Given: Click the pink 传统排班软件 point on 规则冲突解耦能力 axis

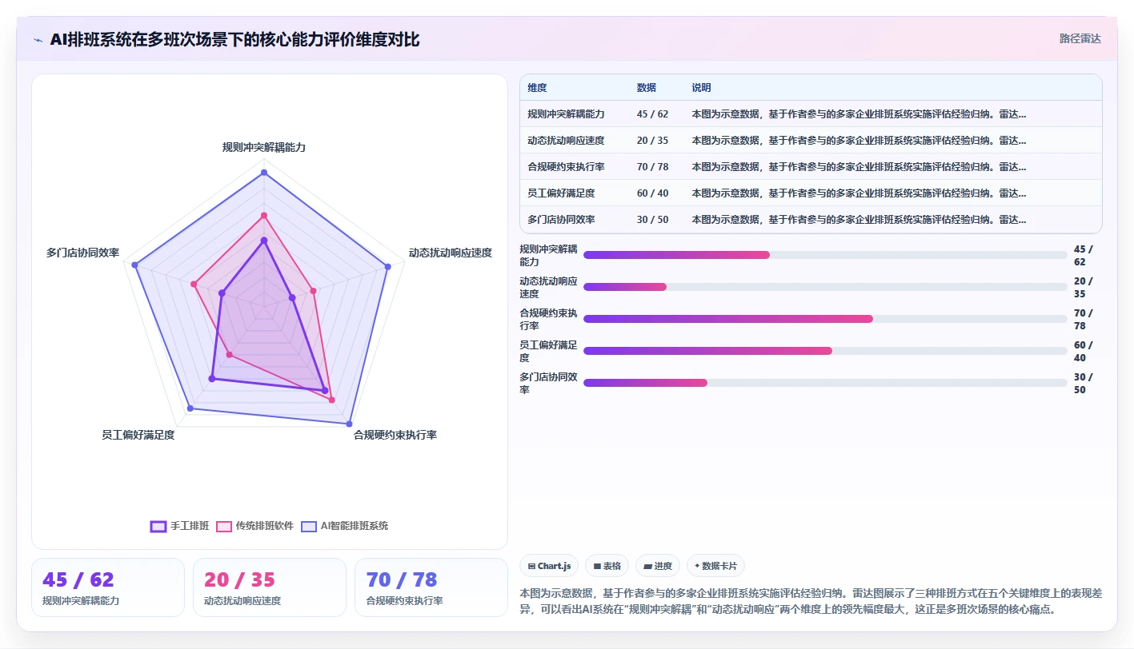Looking at the screenshot, I should (264, 214).
